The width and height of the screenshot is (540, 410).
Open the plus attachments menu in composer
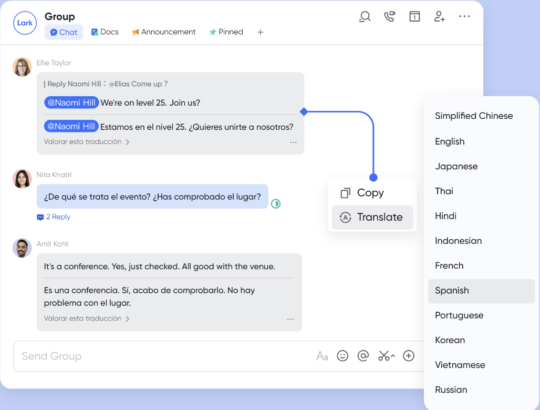point(409,356)
